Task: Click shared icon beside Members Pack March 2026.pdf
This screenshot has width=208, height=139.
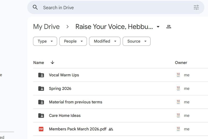Action: coord(111,129)
